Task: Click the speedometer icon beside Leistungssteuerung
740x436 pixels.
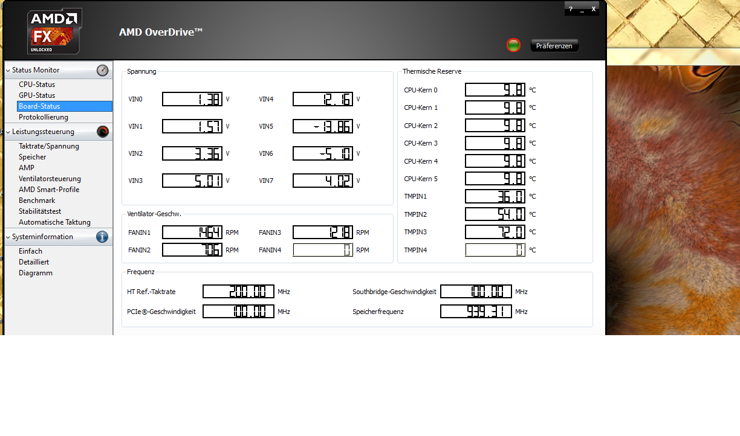Action: pyautogui.click(x=103, y=132)
